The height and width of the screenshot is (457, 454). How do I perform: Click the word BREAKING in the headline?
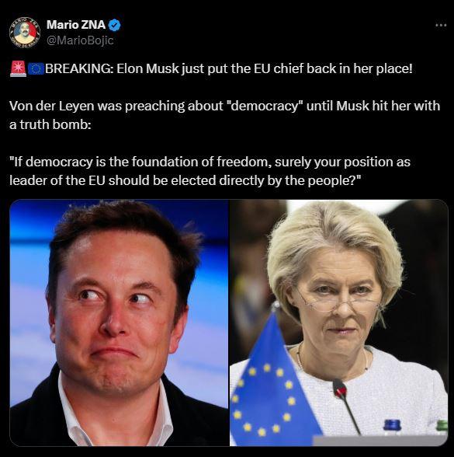[79, 68]
